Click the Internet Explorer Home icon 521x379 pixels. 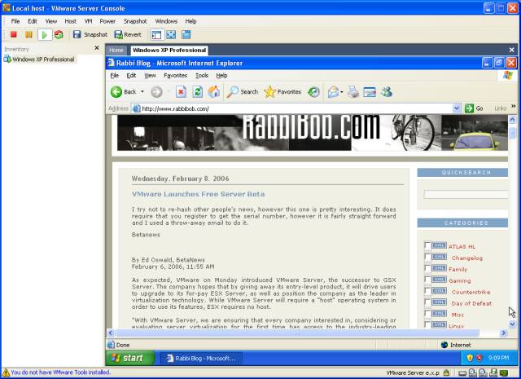(x=213, y=92)
